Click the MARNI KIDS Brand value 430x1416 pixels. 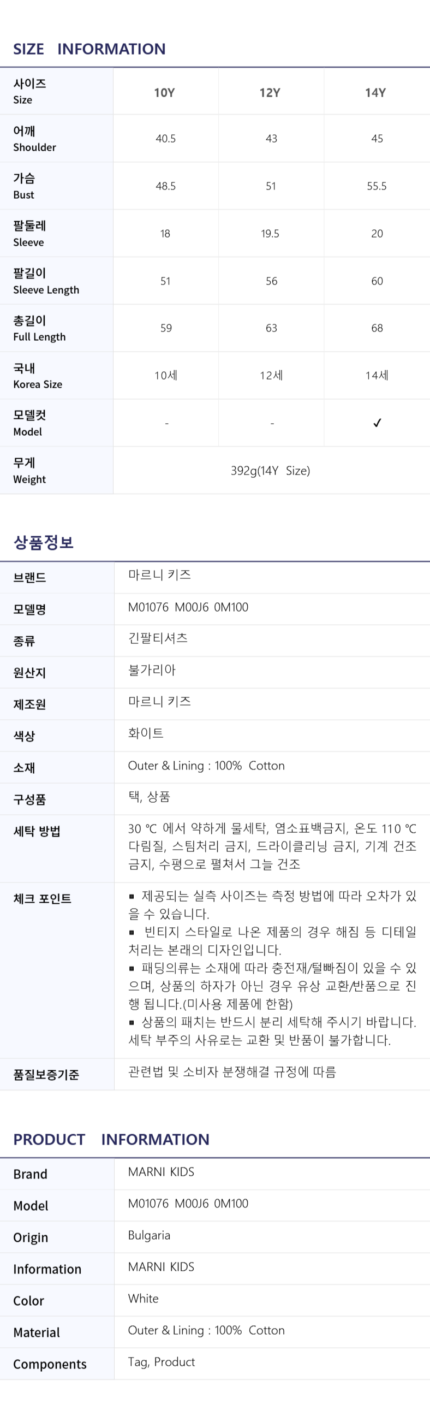tap(161, 1171)
